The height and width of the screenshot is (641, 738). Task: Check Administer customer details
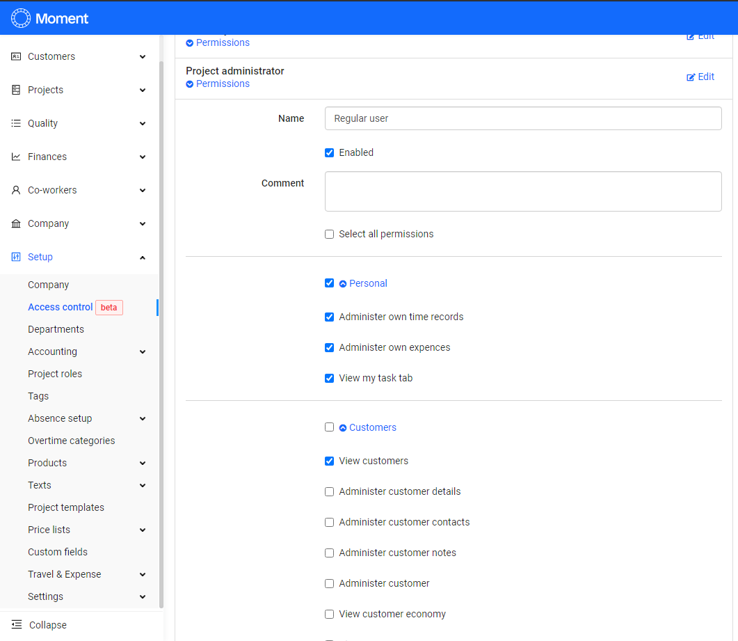tap(330, 491)
